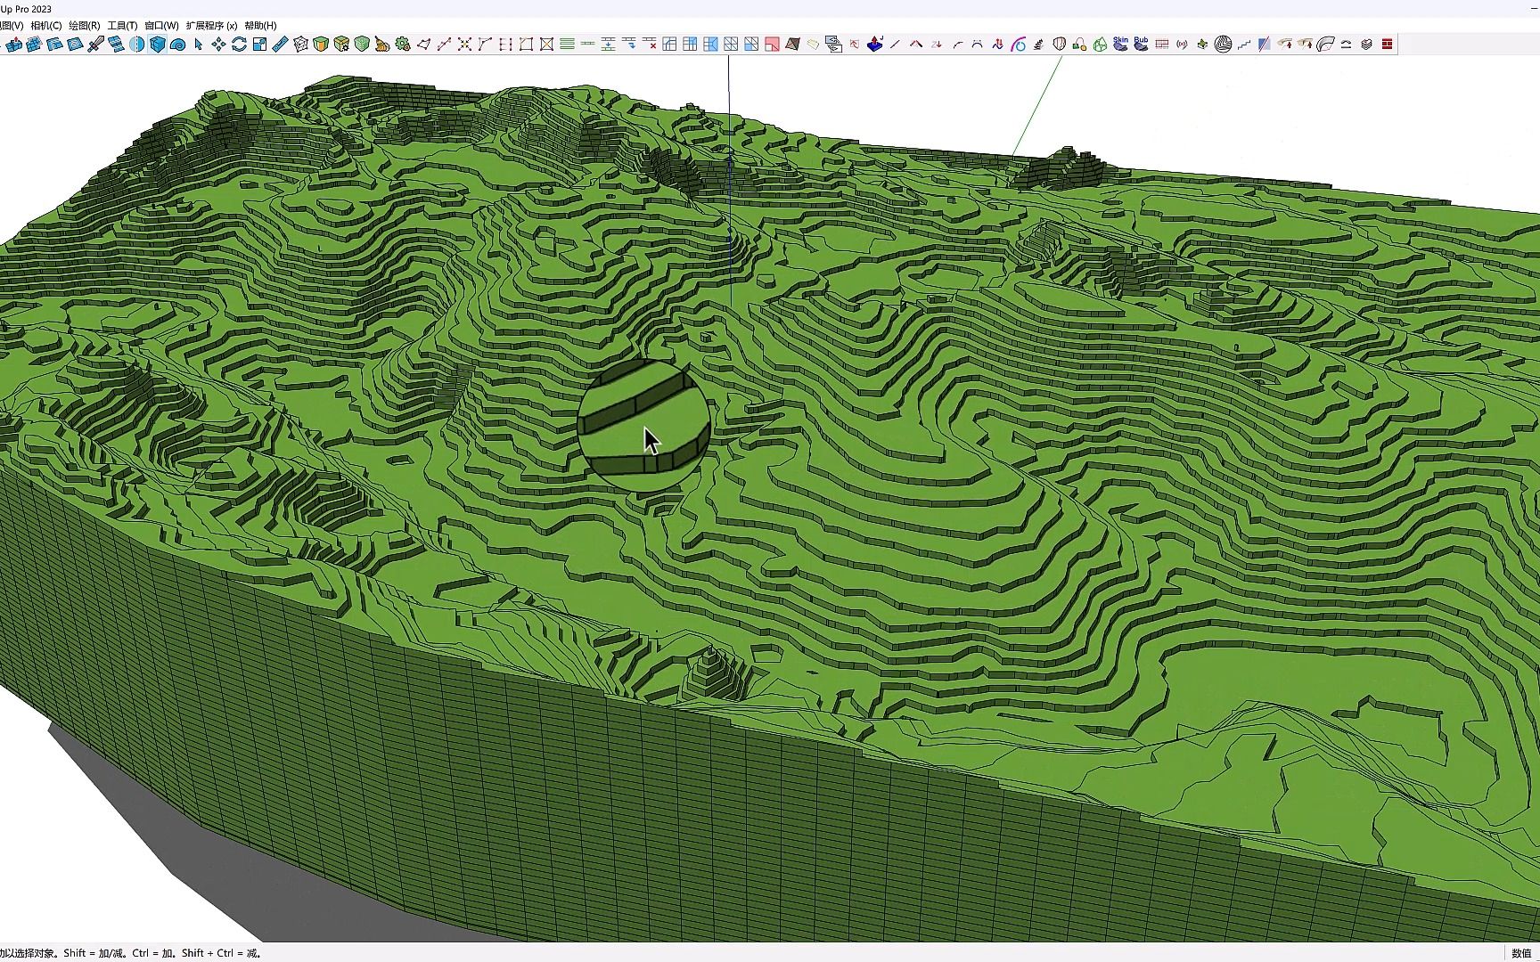
Task: Open the 绘图(R) draw menu
Action: [85, 26]
